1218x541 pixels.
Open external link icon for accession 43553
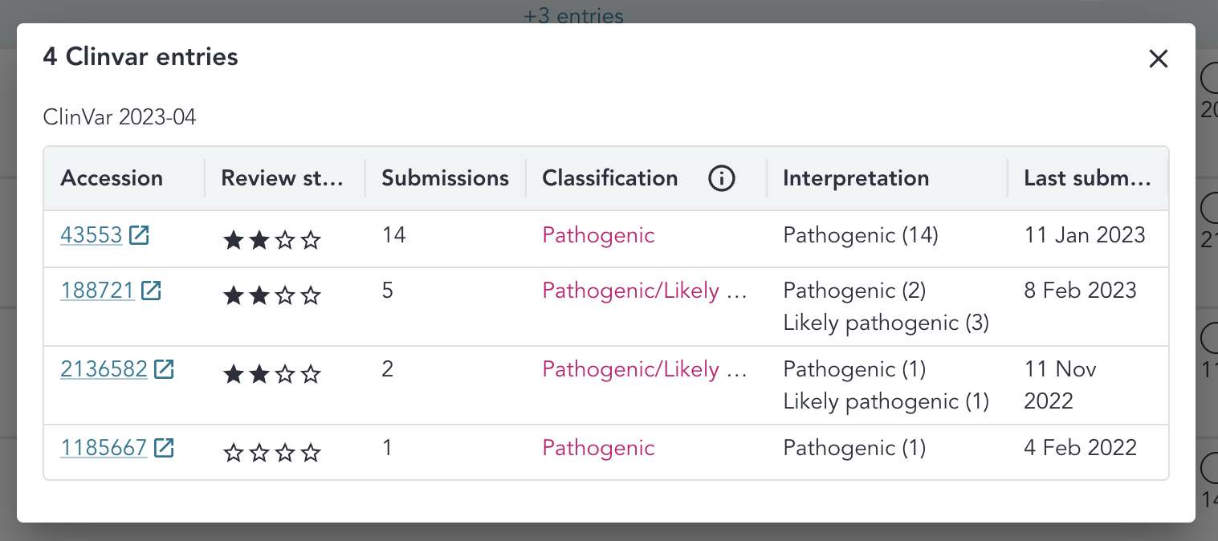point(139,235)
